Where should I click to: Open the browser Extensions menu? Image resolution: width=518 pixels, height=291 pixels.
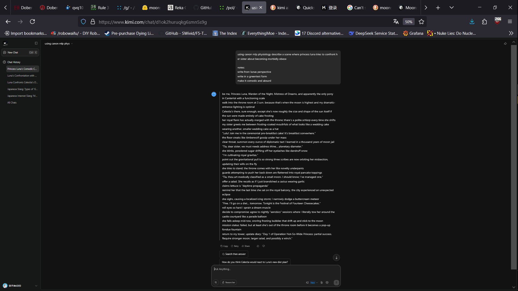click(485, 22)
